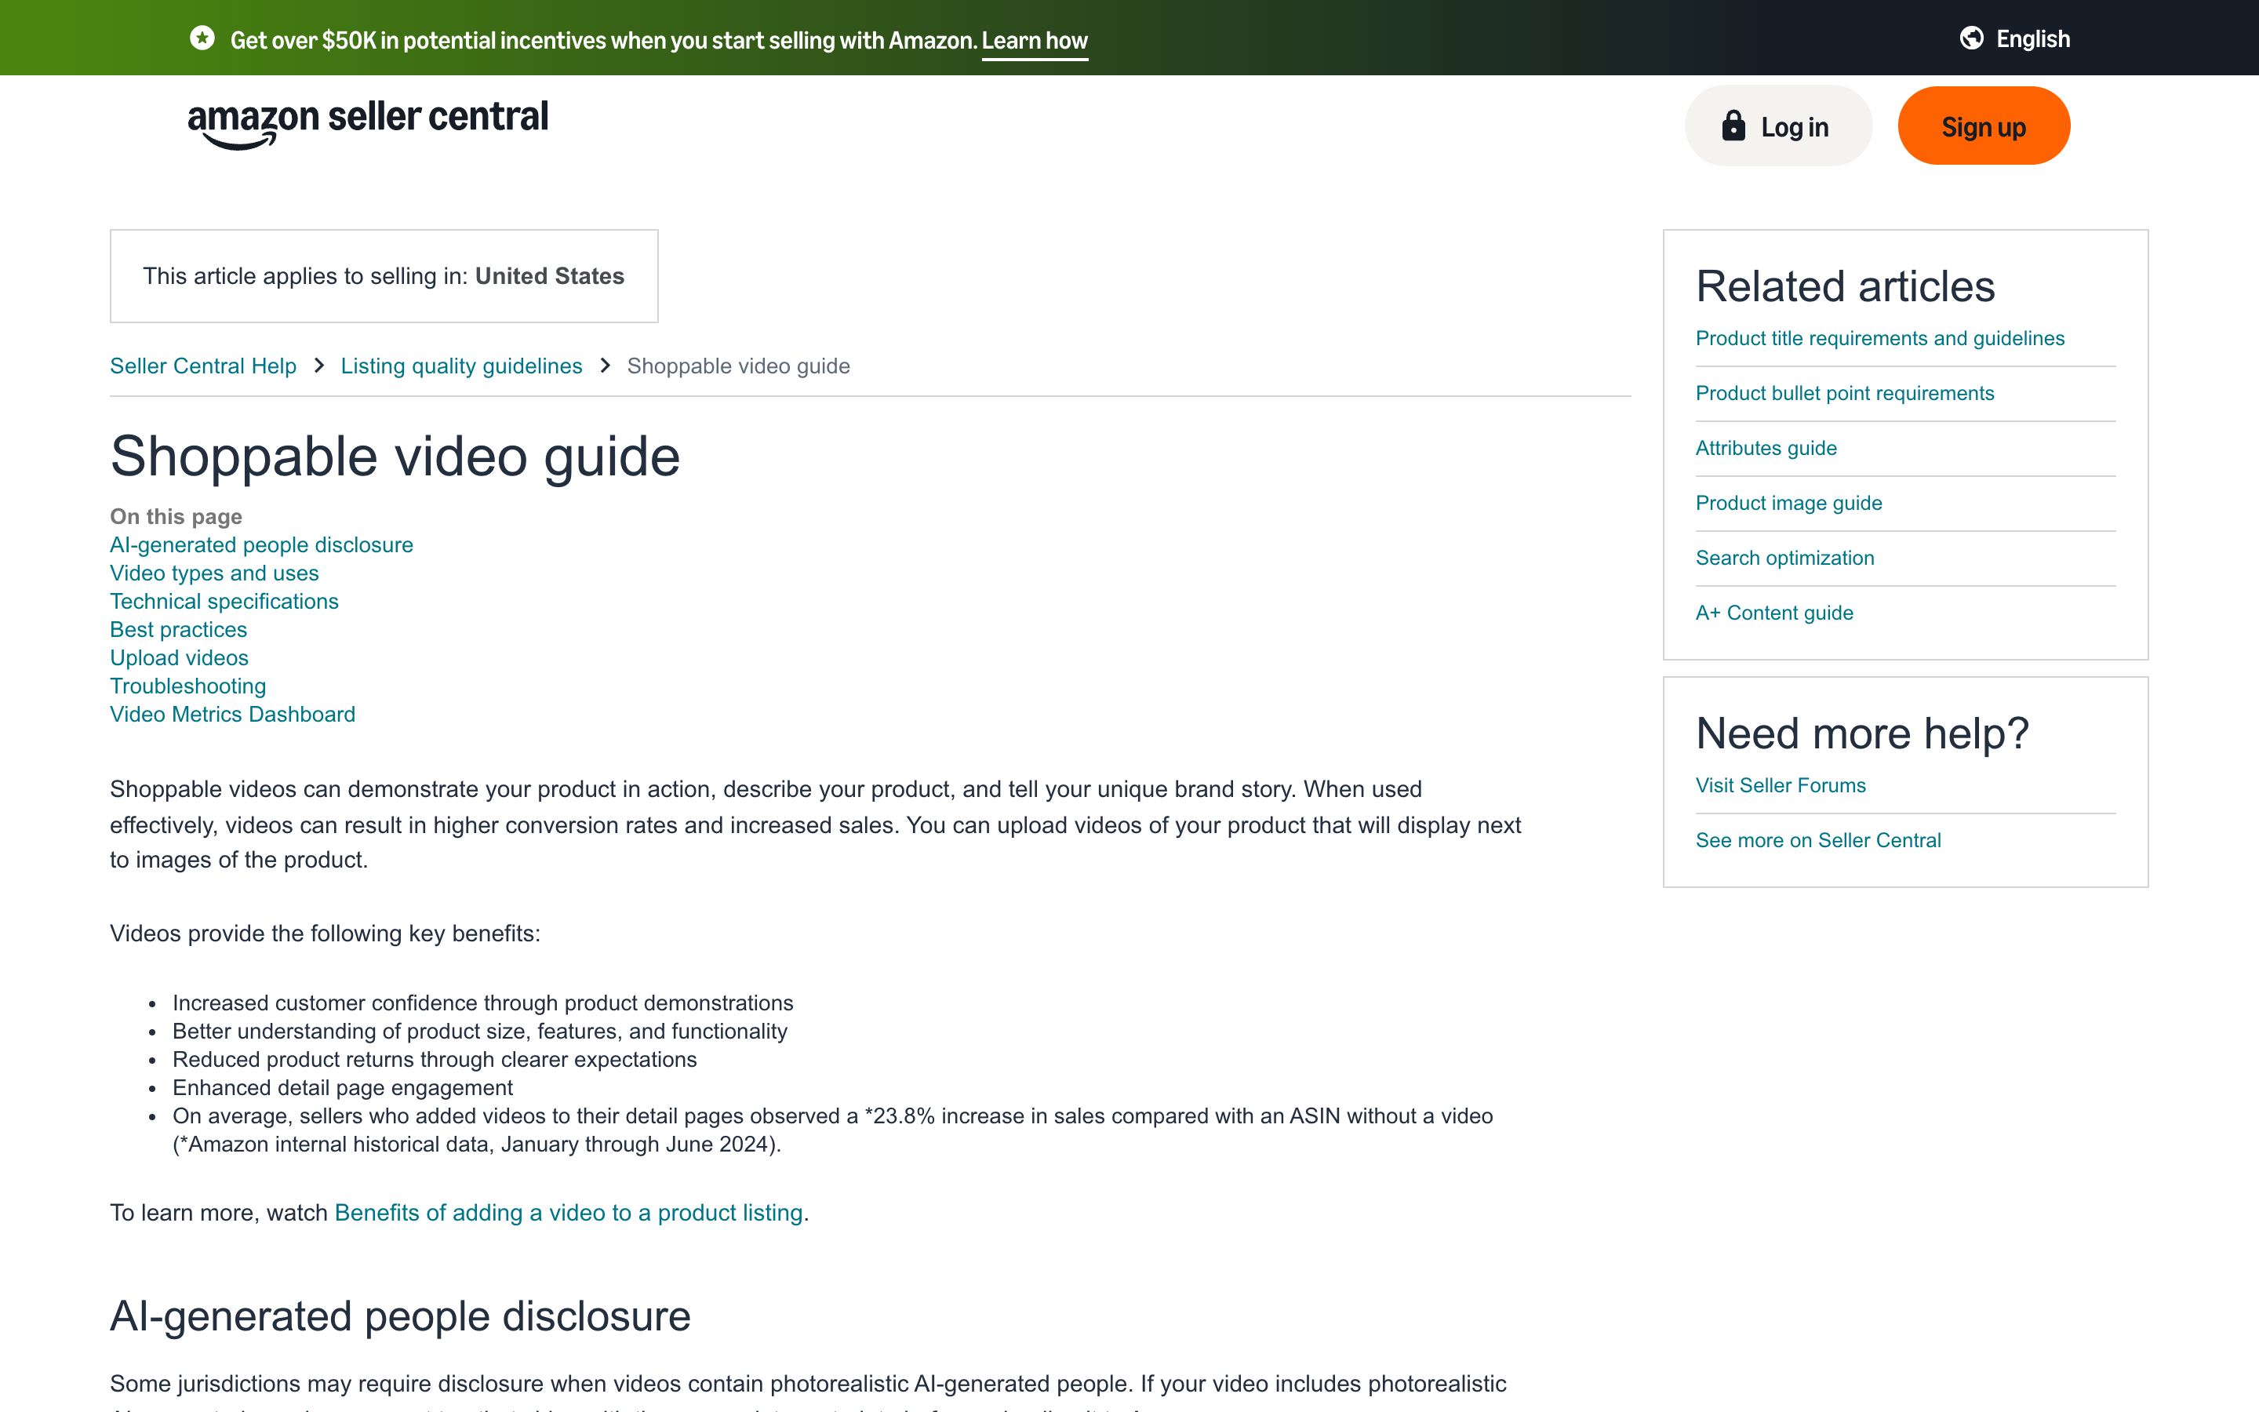Open the English language selector
Image resolution: width=2259 pixels, height=1412 pixels.
pyautogui.click(x=2014, y=38)
